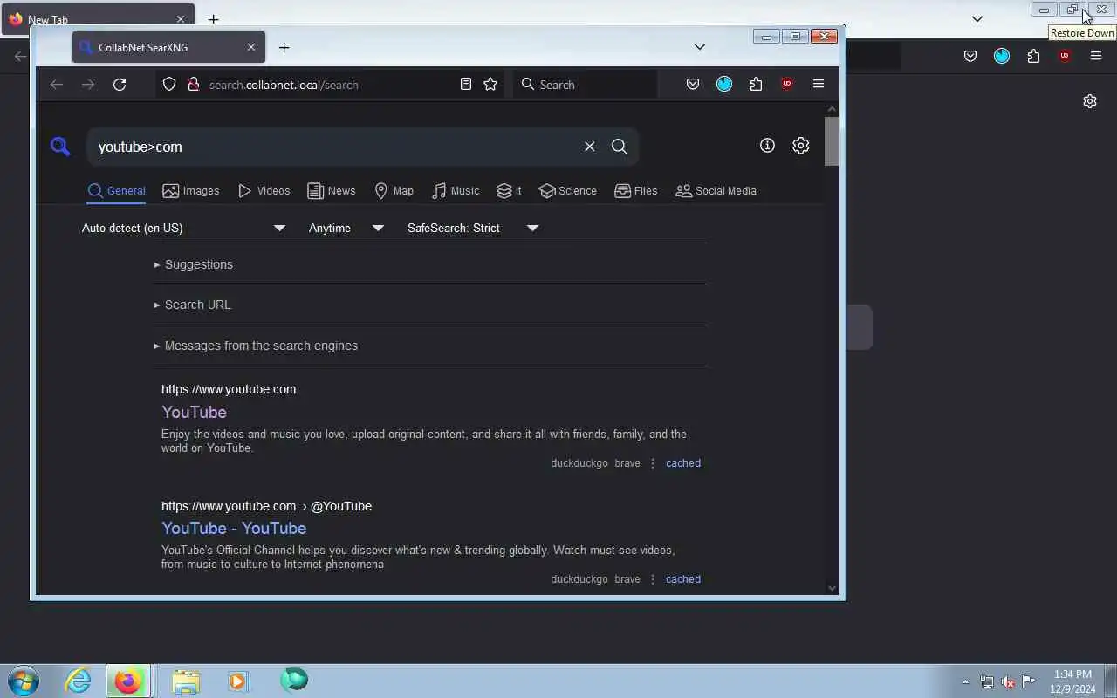Open Windows Explorer folder from taskbar

click(185, 681)
